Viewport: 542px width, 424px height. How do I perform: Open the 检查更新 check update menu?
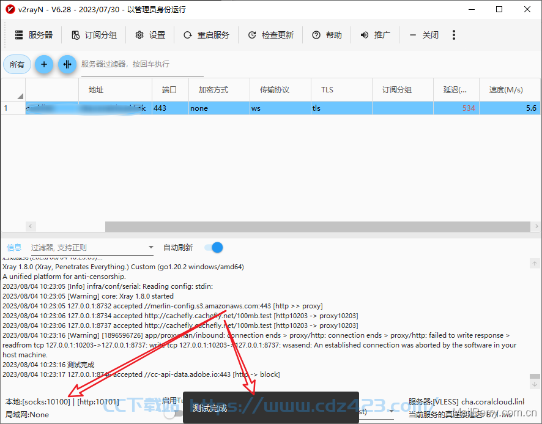pos(270,35)
